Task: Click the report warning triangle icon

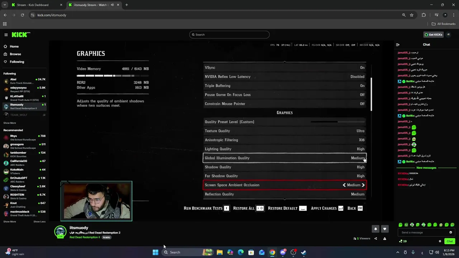Action: (385, 239)
